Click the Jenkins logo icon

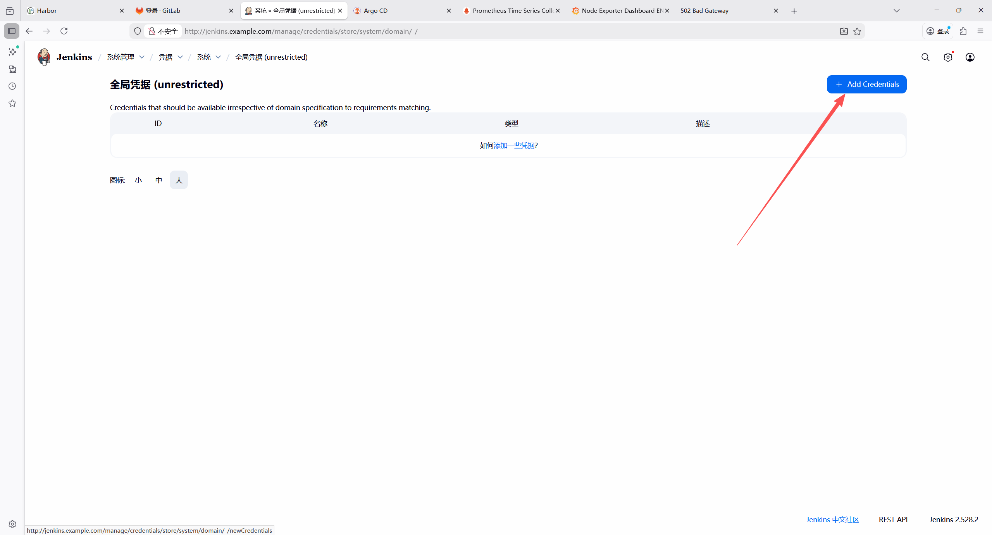point(44,57)
